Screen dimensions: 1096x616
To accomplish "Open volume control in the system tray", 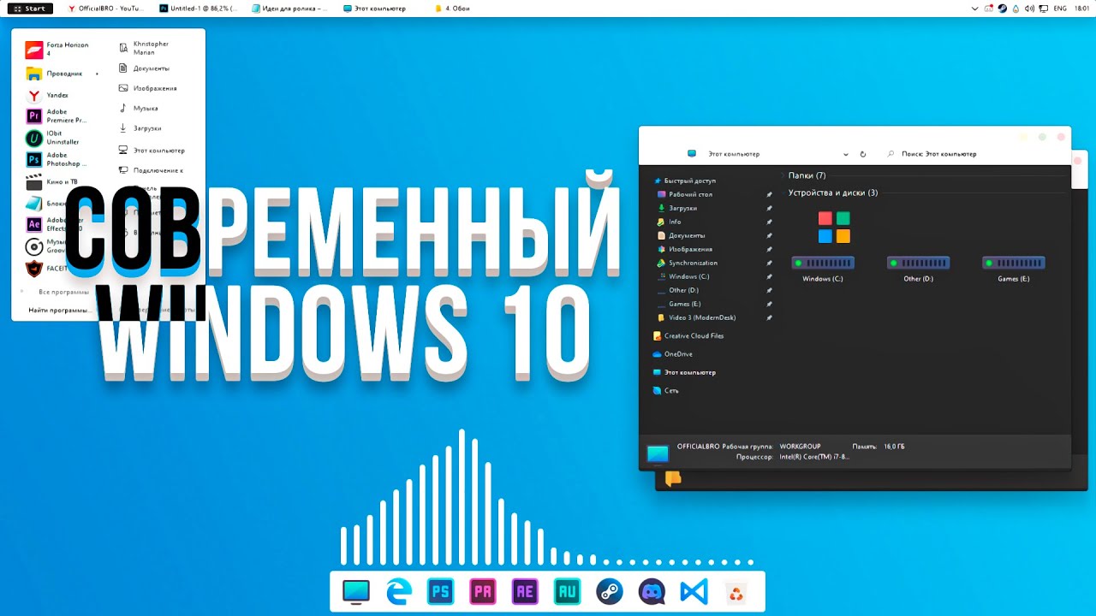I will point(1030,8).
